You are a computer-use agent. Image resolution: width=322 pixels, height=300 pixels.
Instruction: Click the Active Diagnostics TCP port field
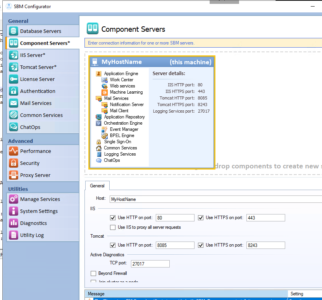[150, 264]
